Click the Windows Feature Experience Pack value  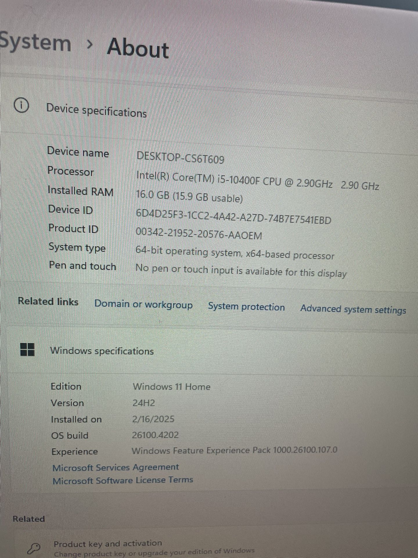(234, 450)
